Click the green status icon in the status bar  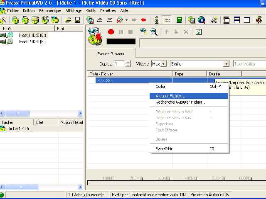click(2, 195)
